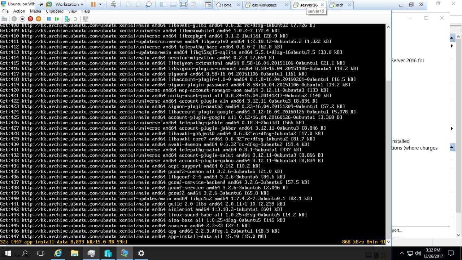Open the View menu
The height and width of the screenshot is (260, 462).
tap(73, 12)
